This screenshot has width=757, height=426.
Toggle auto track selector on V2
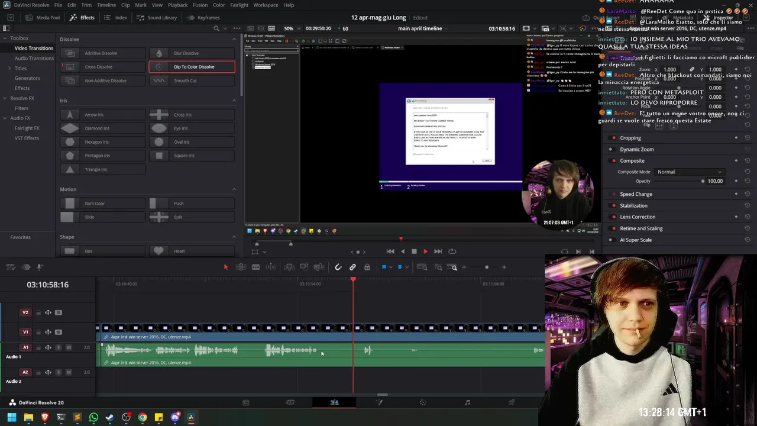(x=48, y=312)
